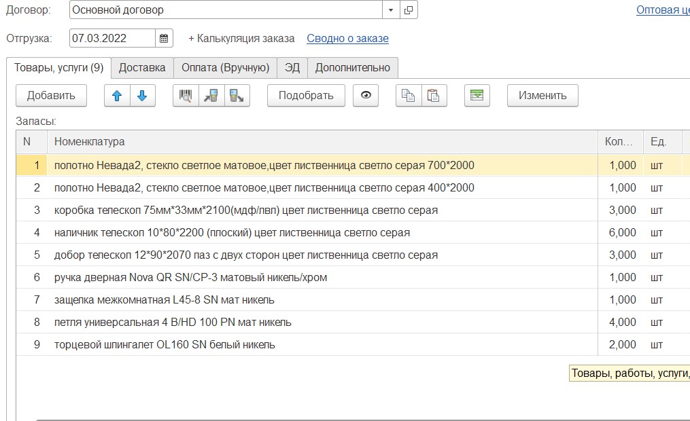
Task: Expand the Договор dropdown arrow
Action: pyautogui.click(x=391, y=10)
